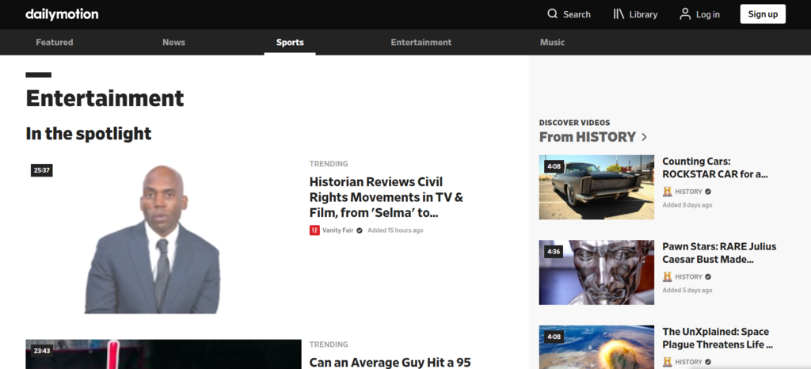Screen dimensions: 811x369
Task: Click HISTORY logo under Pawn Stars video
Action: point(667,277)
